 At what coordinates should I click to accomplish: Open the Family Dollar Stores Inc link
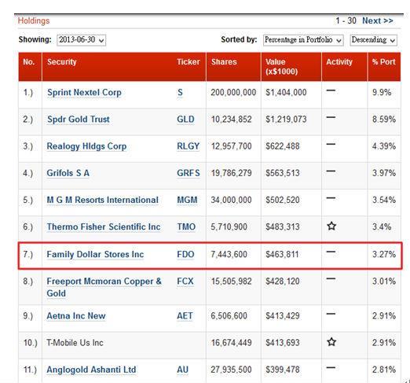click(95, 254)
